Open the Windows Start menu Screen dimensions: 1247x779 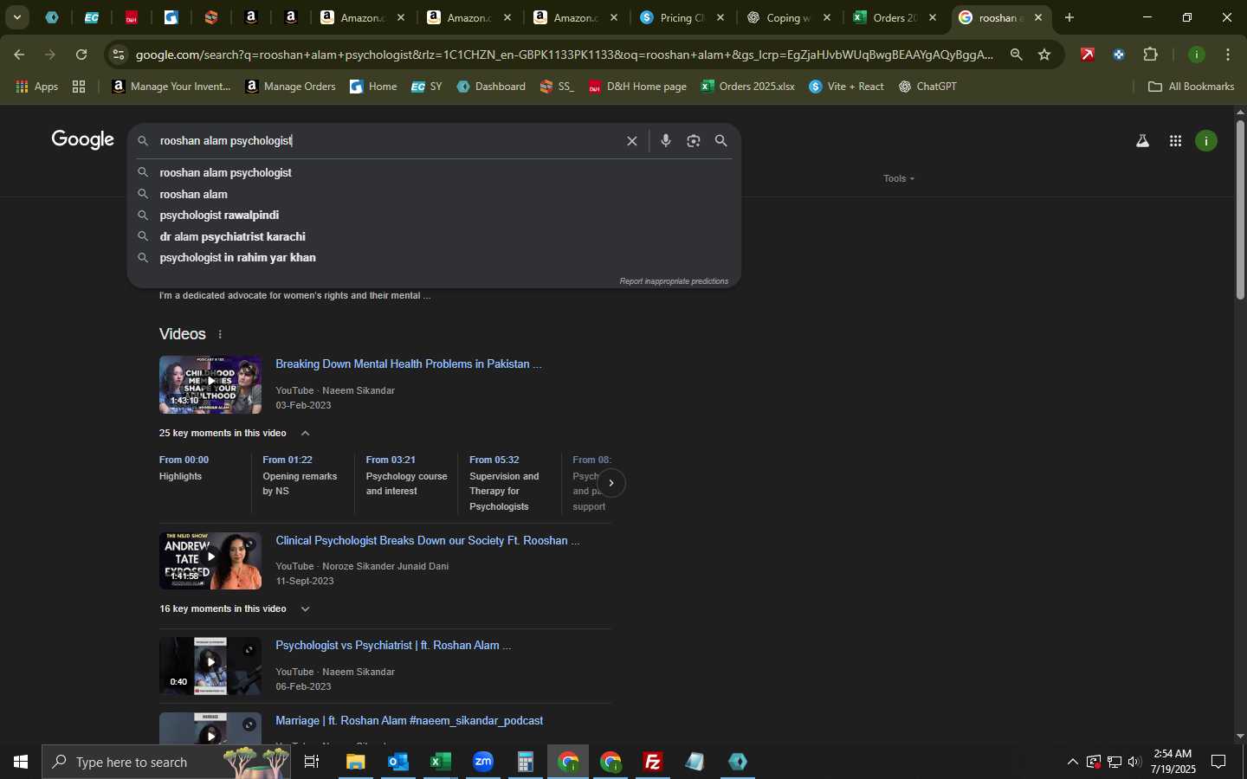[x=21, y=762]
